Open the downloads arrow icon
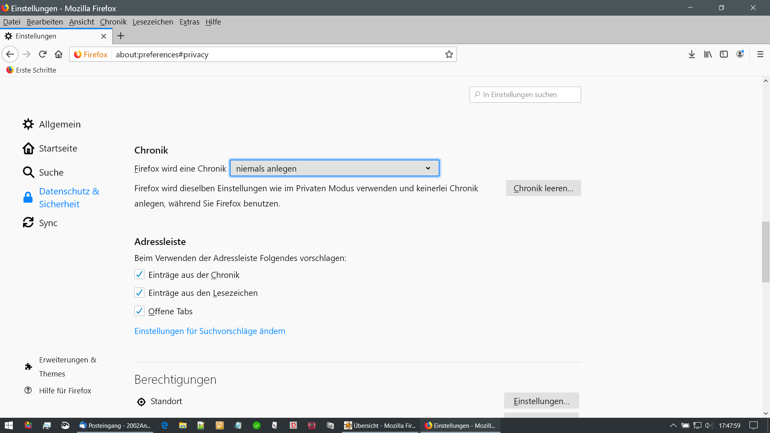 (691, 54)
